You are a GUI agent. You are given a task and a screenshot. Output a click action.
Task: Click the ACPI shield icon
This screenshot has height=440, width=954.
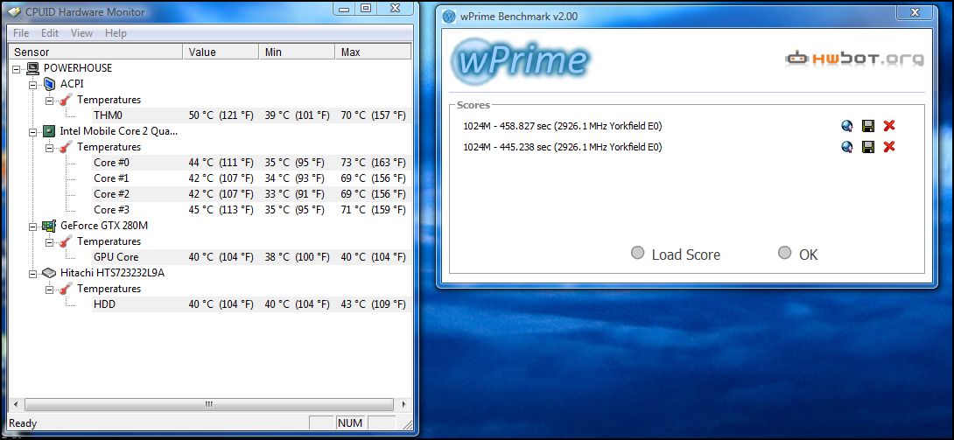click(x=49, y=84)
